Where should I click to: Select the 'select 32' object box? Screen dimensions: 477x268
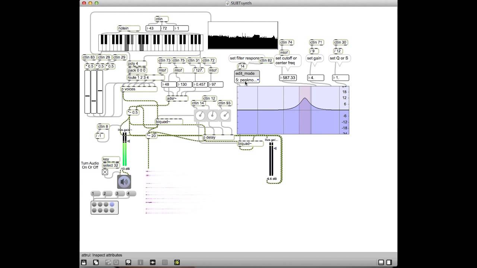[111, 165]
